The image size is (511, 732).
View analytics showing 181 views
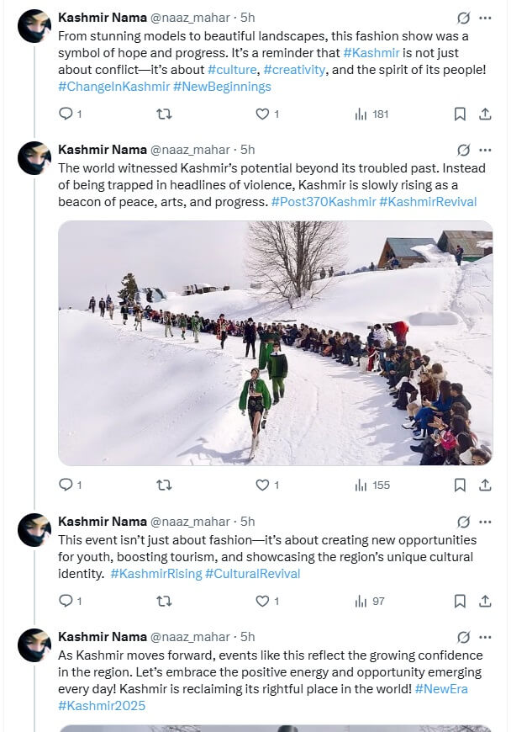pyautogui.click(x=371, y=114)
